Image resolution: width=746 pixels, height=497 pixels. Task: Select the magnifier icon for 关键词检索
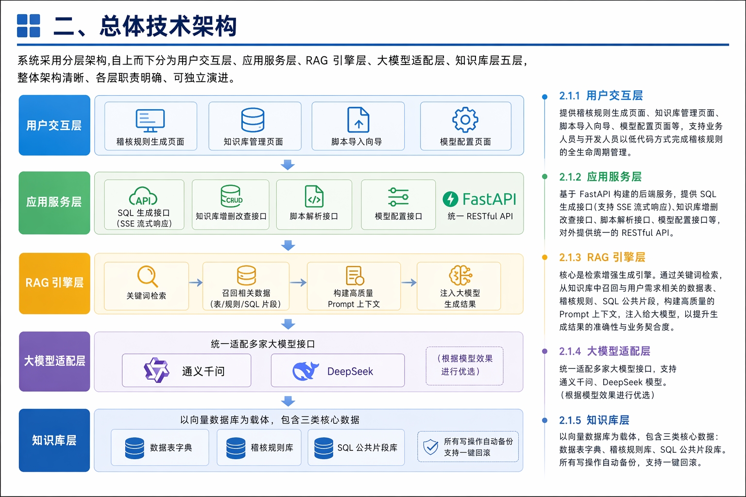147,277
